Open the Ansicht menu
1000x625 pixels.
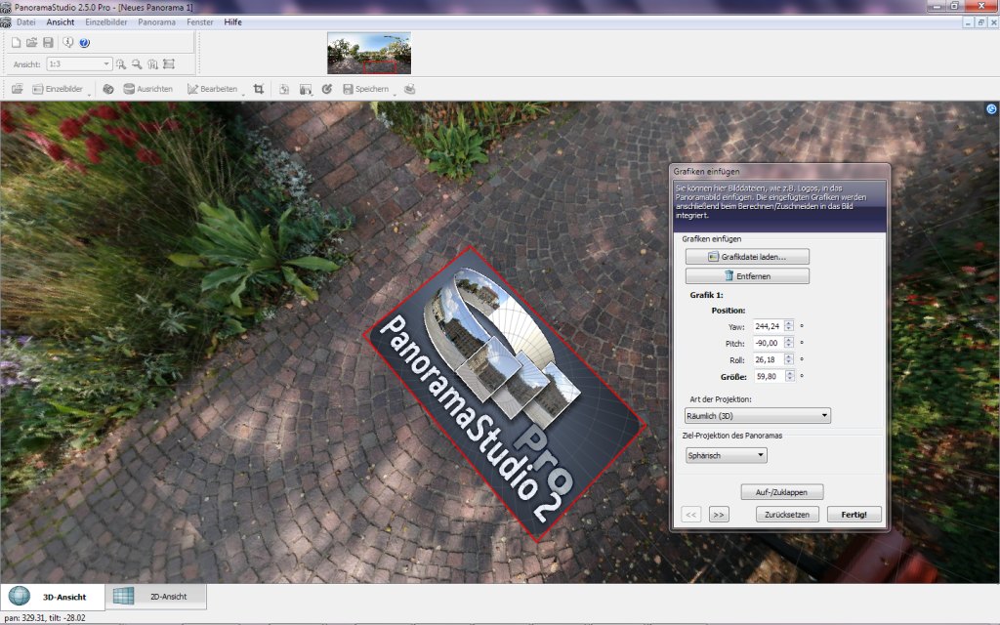coord(61,22)
